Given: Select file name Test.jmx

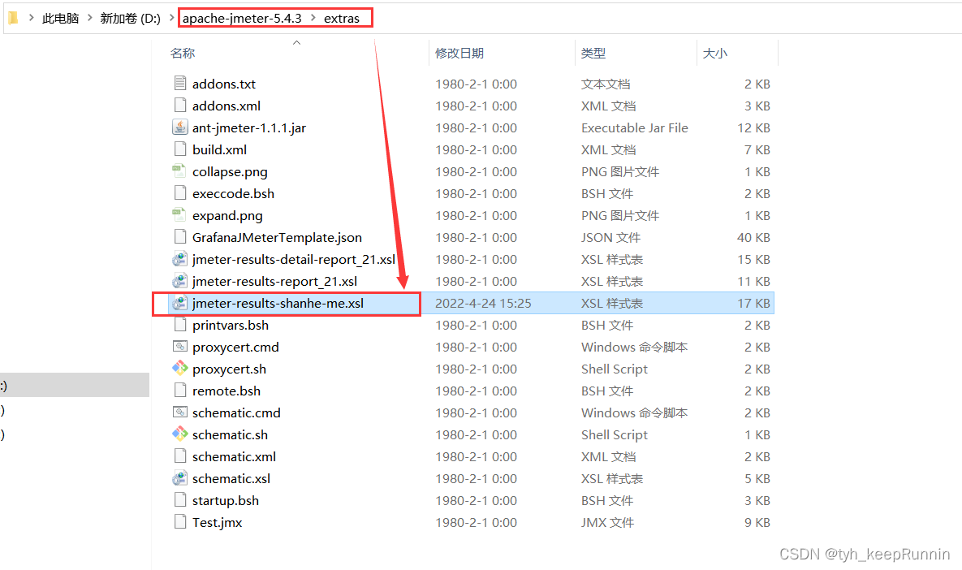Looking at the screenshot, I should (218, 523).
